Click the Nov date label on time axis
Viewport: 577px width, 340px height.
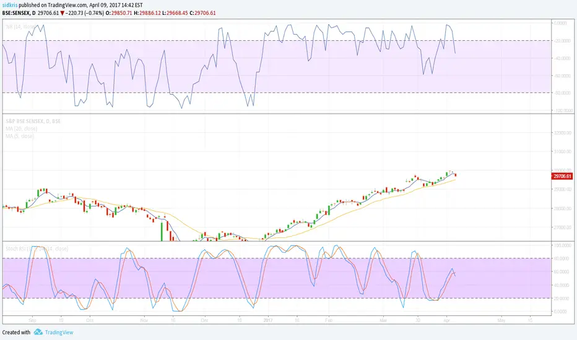144,320
